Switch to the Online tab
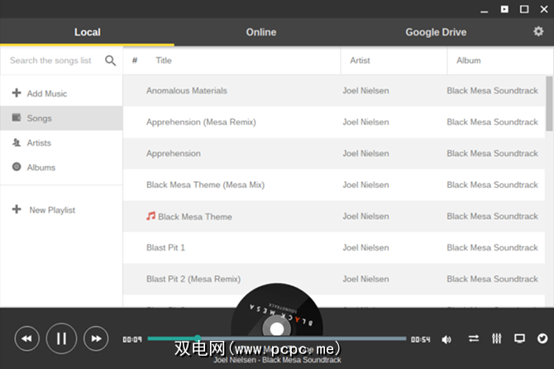554x369 pixels. pyautogui.click(x=261, y=32)
